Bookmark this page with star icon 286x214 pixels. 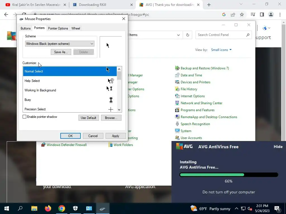(x=242, y=14)
